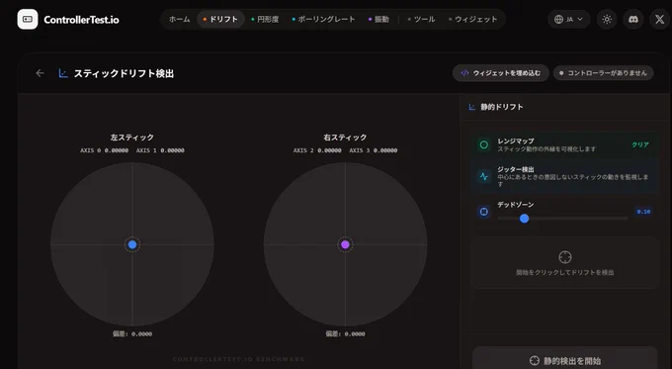The image size is (672, 369).
Task: Select the ドリフト tab
Action: 220,20
